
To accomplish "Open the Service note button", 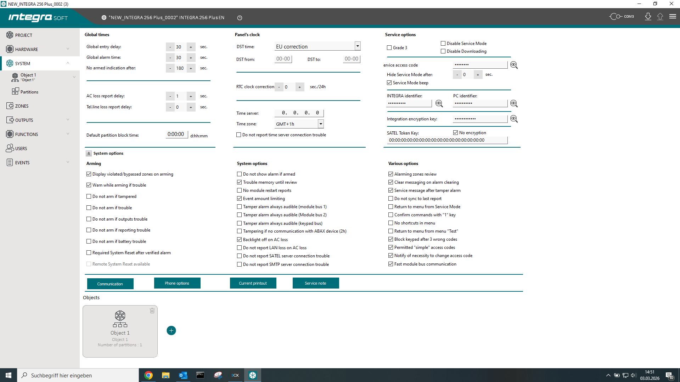I will (x=315, y=283).
